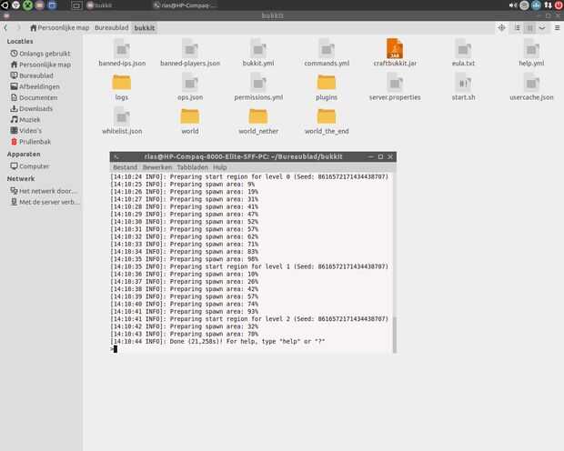Open the logs folder
564x451 pixels.
(122, 87)
